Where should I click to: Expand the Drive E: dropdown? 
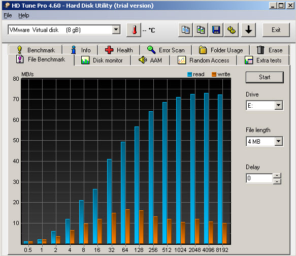point(278,105)
